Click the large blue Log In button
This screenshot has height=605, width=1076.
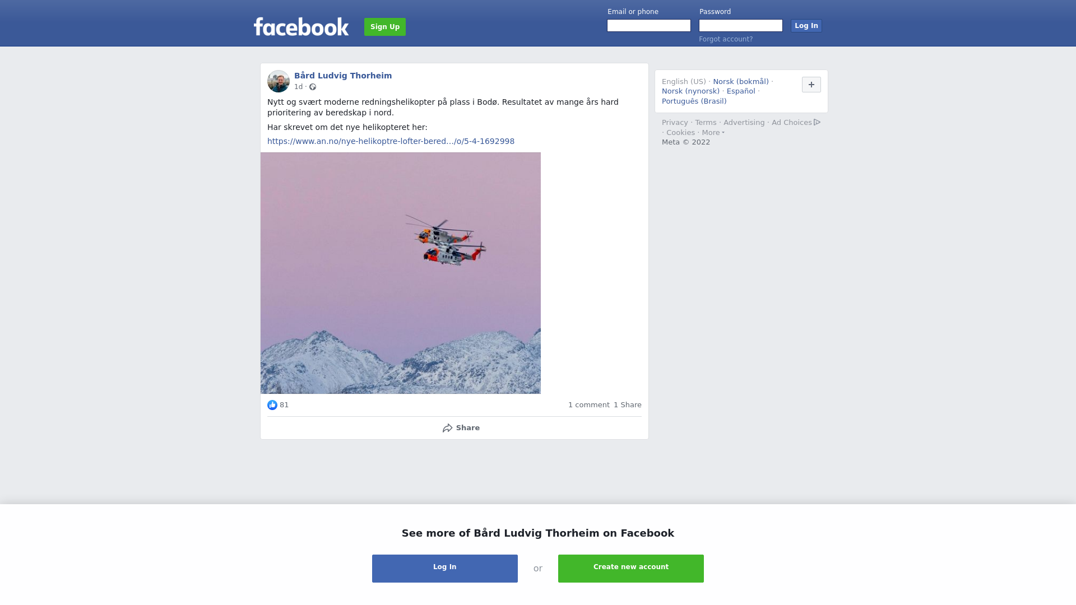coord(445,569)
